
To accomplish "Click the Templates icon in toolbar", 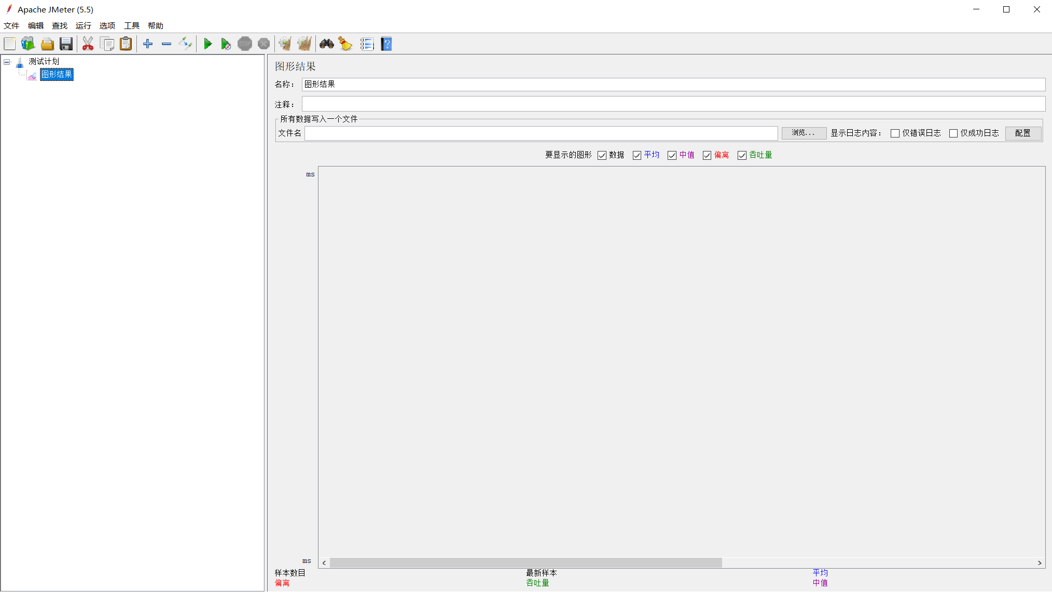I will (28, 44).
